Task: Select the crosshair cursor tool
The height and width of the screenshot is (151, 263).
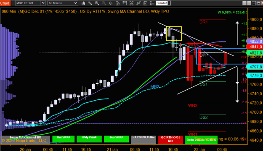Action: [x=111, y=3]
